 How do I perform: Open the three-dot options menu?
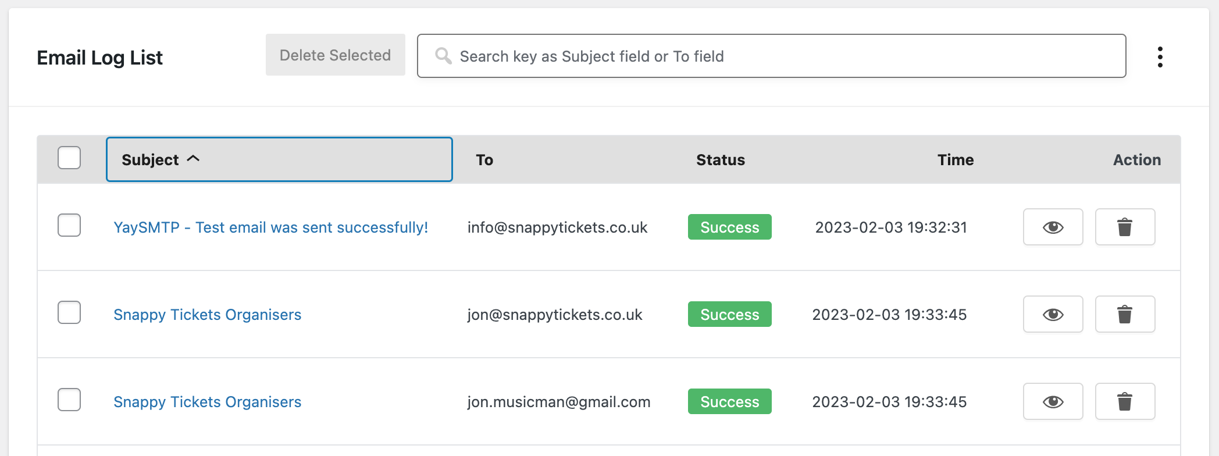1160,57
